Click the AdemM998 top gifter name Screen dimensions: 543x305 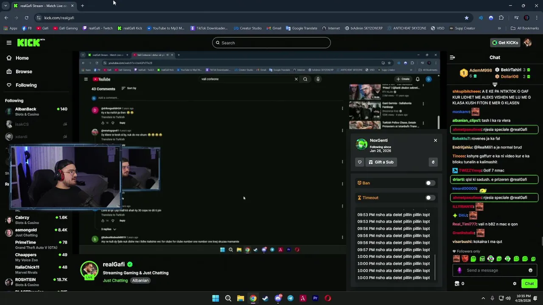481,70
